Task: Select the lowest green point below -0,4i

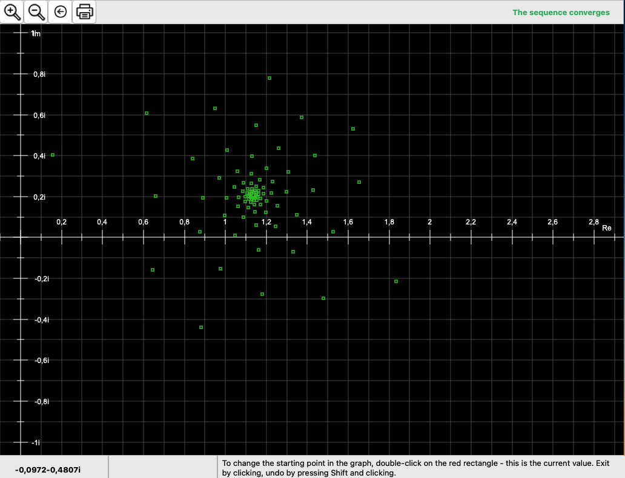Action: (201, 327)
